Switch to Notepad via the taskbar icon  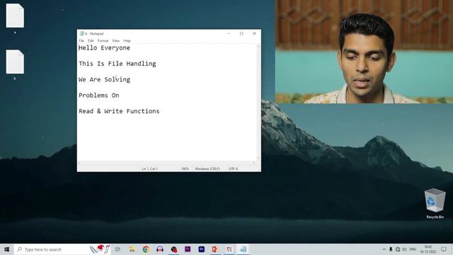(x=243, y=249)
